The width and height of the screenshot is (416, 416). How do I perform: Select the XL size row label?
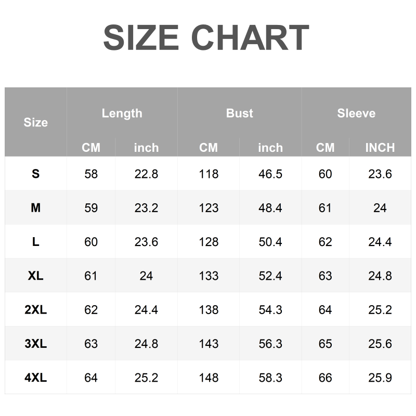point(35,276)
